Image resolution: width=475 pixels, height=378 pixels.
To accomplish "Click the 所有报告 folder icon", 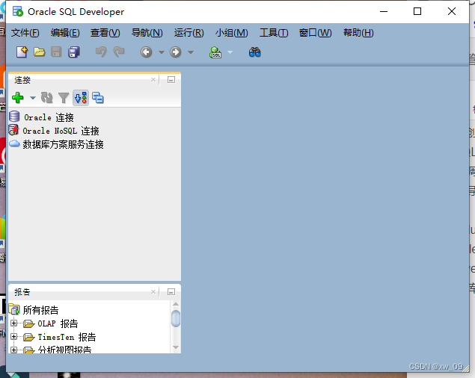I will coord(14,309).
